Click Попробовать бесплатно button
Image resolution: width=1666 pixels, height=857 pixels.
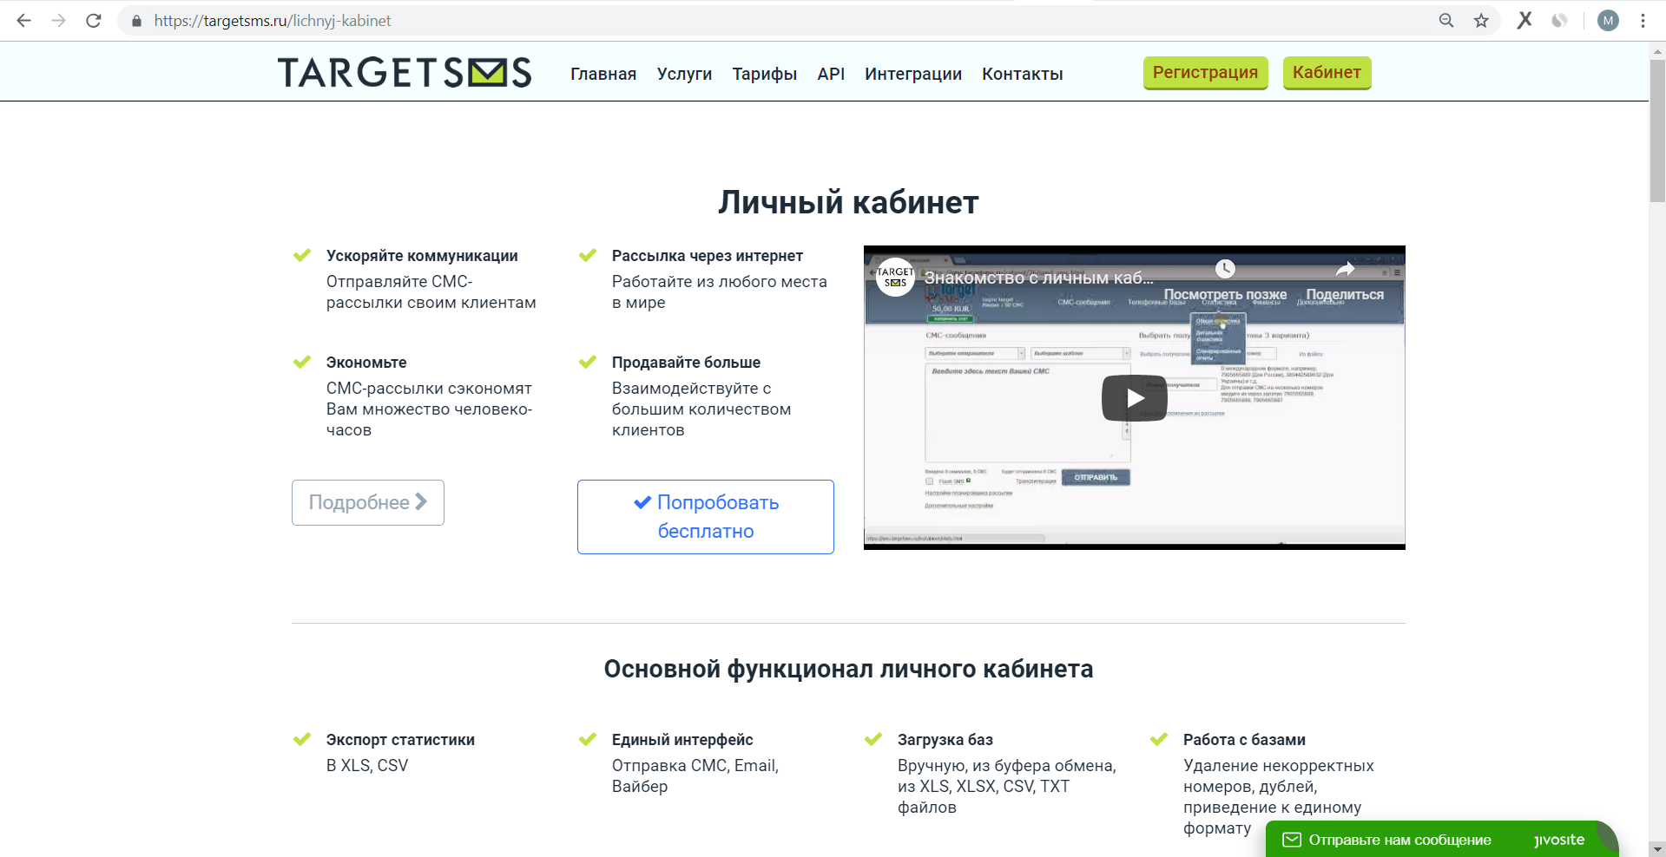pyautogui.click(x=706, y=517)
